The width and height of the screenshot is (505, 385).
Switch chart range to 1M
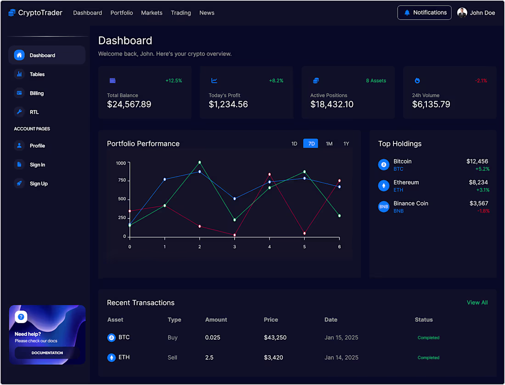[x=329, y=143]
